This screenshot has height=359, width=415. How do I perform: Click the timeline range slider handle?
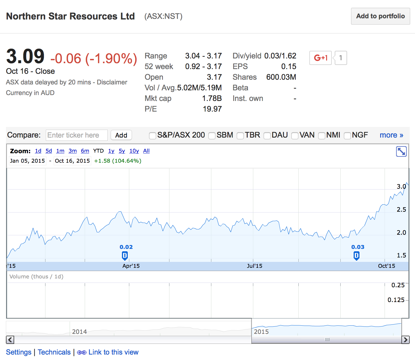tap(327, 340)
